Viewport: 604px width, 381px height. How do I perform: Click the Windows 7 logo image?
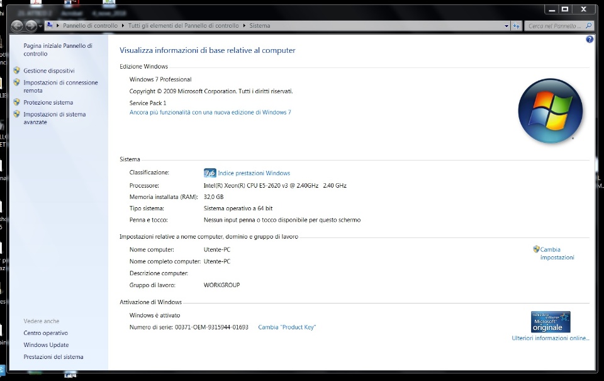550,111
